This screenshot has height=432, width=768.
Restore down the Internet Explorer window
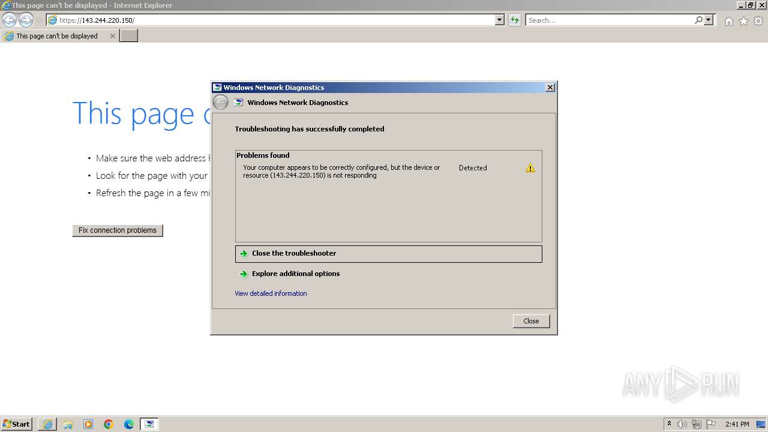coord(751,5)
